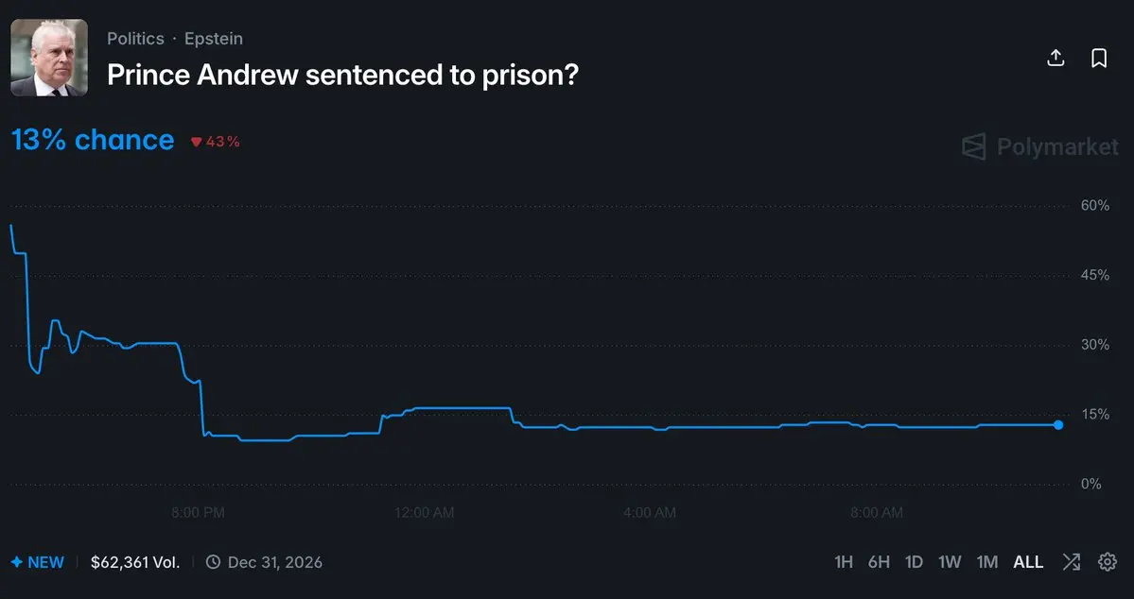
Task: Click the market title heading
Action: pos(342,75)
